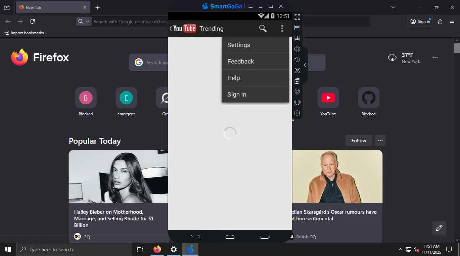The width and height of the screenshot is (460, 256).
Task: Close the New Tab tab
Action: pyautogui.click(x=85, y=7)
